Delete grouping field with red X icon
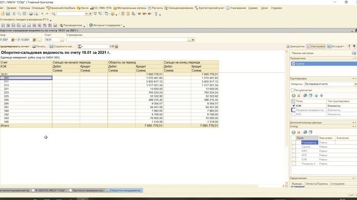This screenshot has width=357, height=200. pos(299,96)
